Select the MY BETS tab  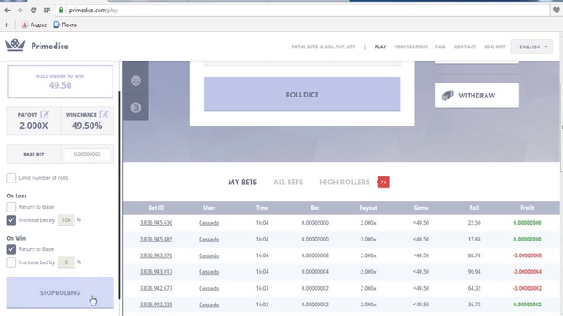point(243,182)
